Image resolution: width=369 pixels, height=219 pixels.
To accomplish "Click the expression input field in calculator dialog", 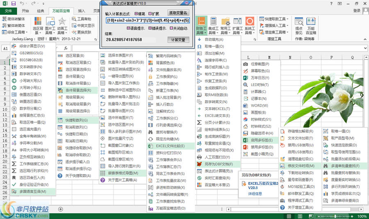I will 148,21.
